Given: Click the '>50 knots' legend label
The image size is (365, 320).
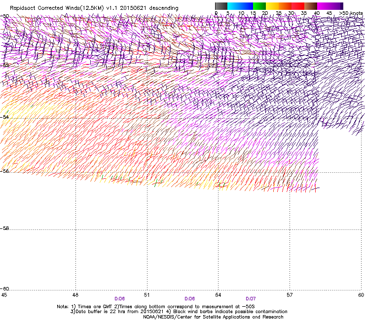Looking at the screenshot, I should coord(351,13).
